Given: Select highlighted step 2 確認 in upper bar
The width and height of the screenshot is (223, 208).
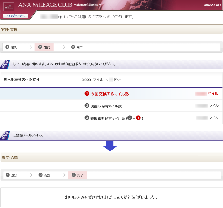Looking at the screenshot, I should (x=44, y=47).
